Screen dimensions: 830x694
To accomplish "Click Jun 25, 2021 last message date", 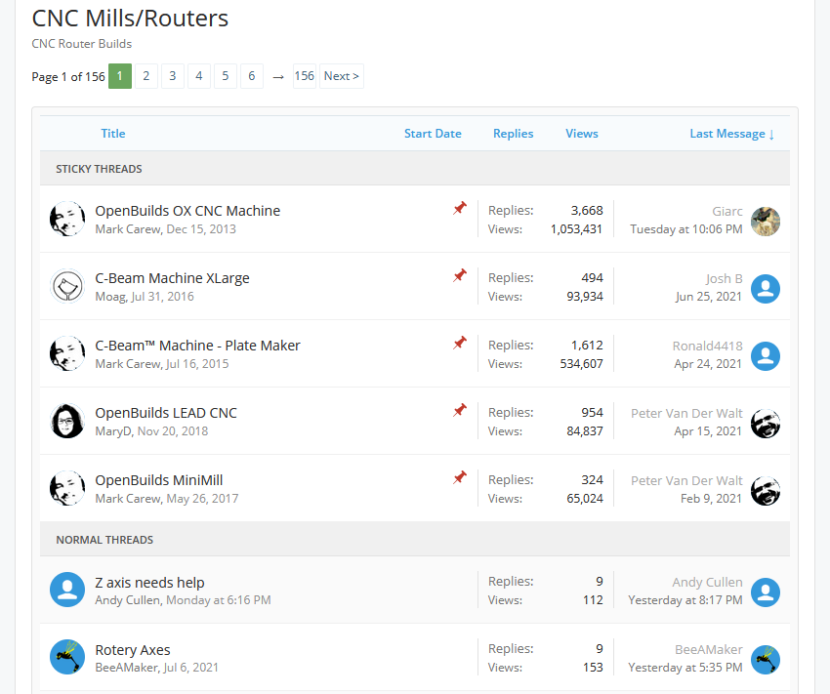I will pyautogui.click(x=708, y=297).
